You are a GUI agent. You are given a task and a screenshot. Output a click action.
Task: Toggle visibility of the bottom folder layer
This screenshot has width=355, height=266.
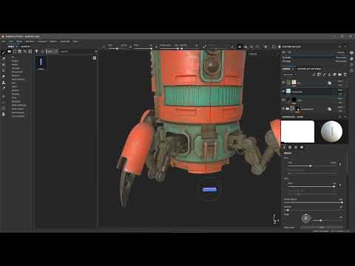point(283,109)
